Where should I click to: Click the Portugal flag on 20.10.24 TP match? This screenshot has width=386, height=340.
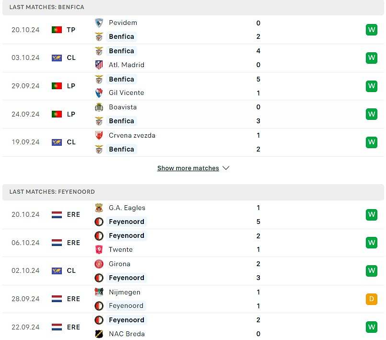[x=57, y=30]
